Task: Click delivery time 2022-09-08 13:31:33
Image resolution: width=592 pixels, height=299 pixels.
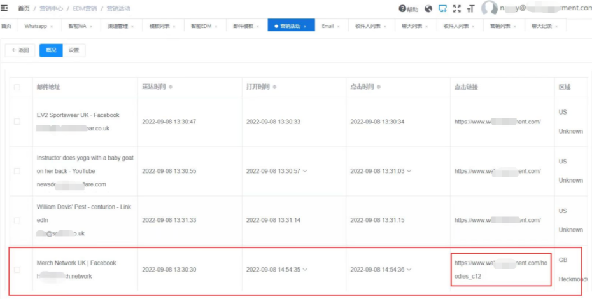Action: point(169,220)
